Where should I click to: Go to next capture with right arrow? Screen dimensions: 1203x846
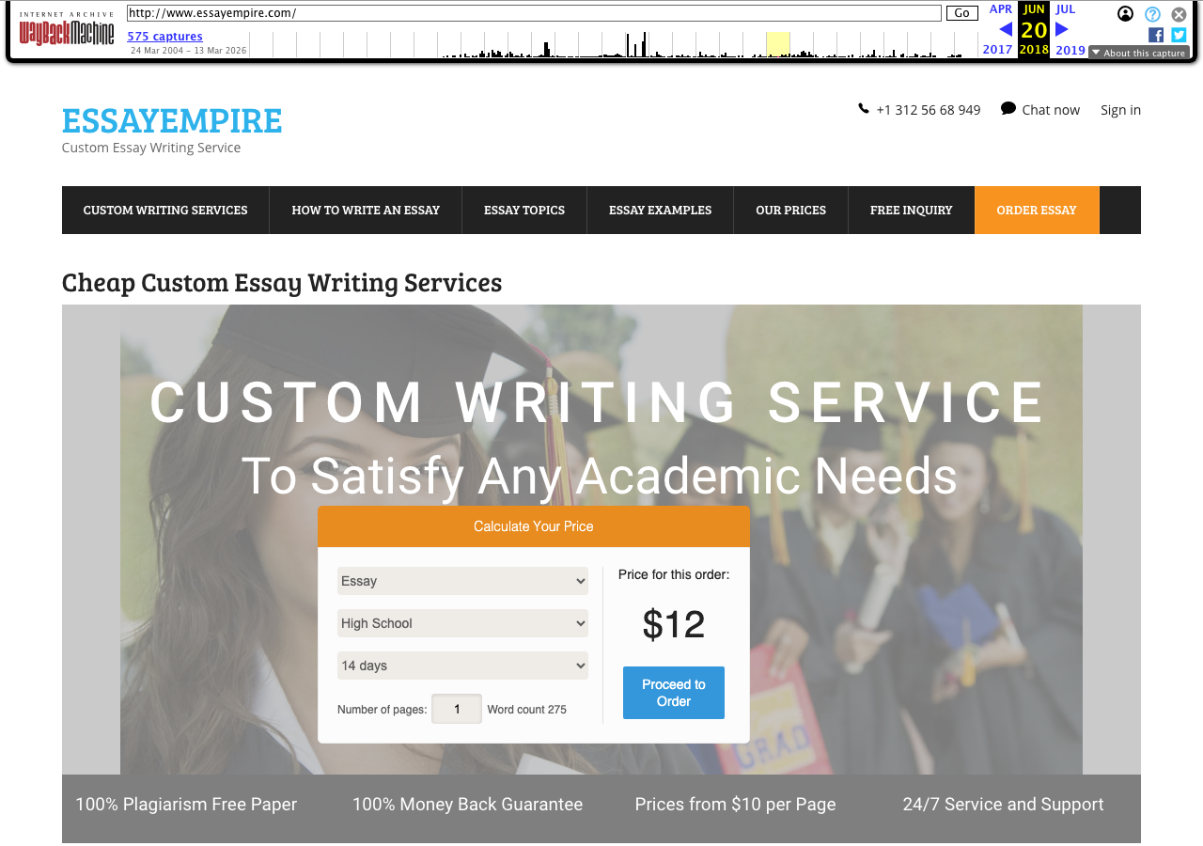(x=1062, y=29)
